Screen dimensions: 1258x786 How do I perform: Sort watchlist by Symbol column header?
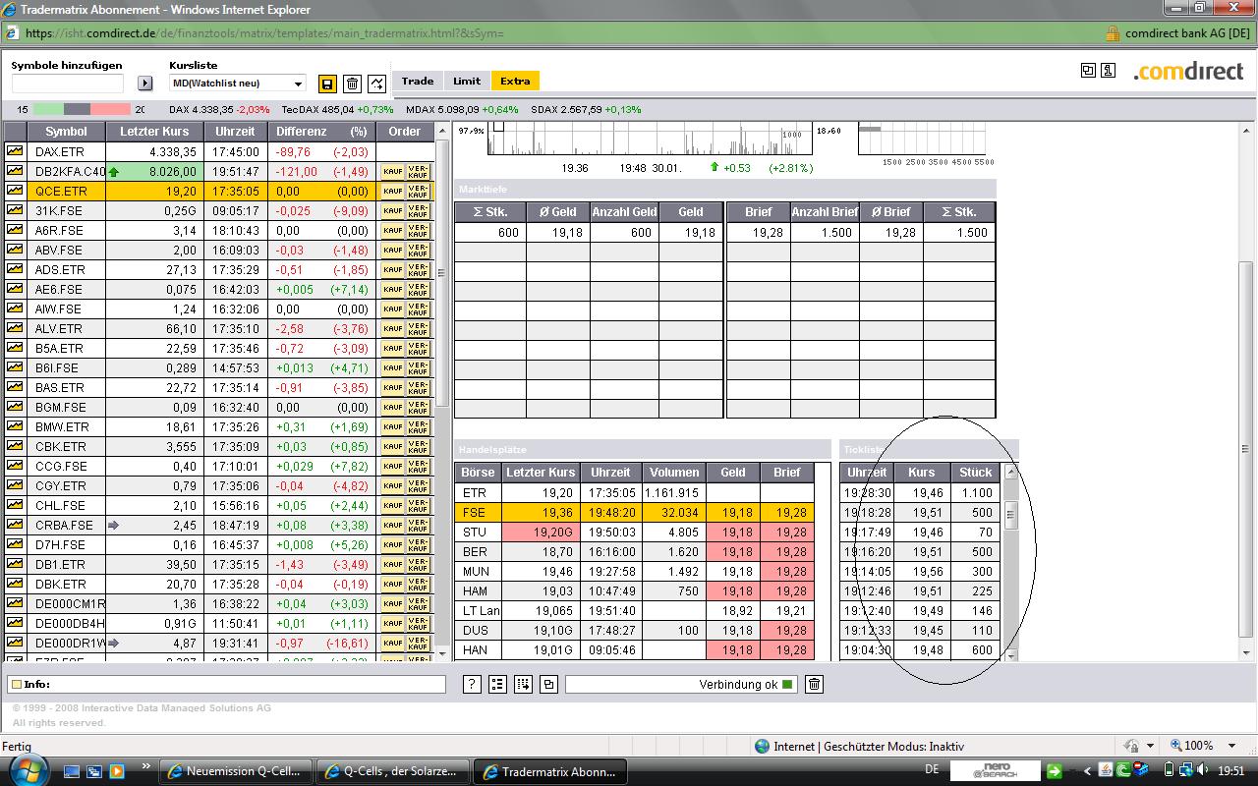(66, 132)
